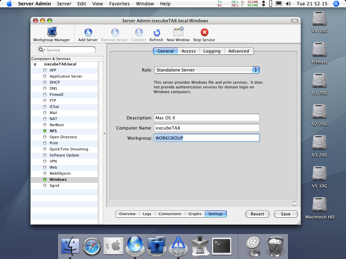This screenshot has width=346, height=259.
Task: Click the Add Server toolbar icon
Action: (x=88, y=32)
